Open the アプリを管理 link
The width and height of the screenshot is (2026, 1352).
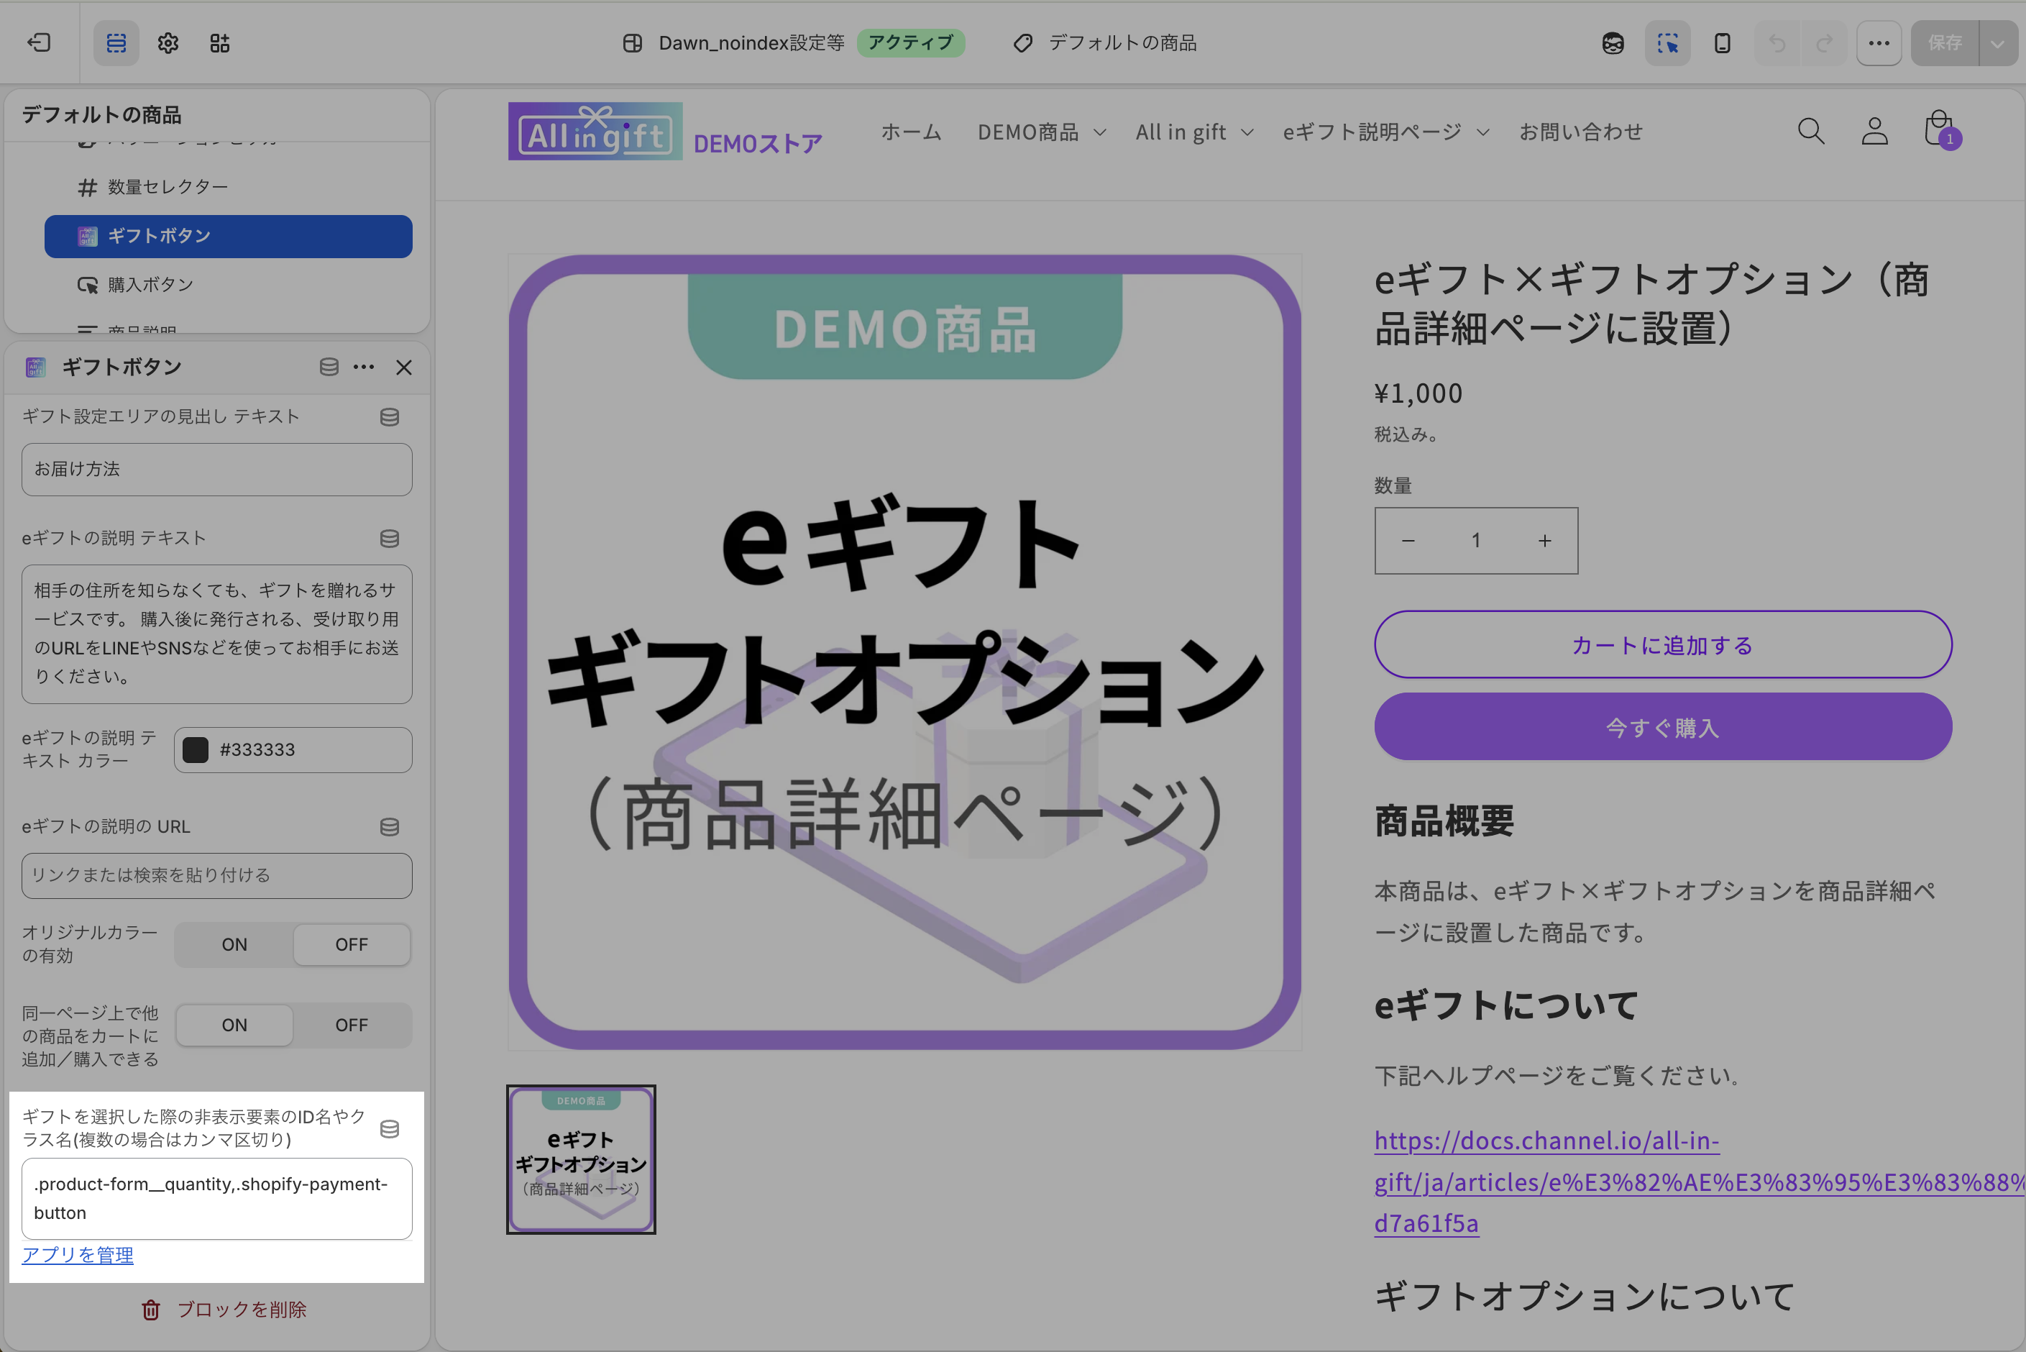coord(78,1256)
